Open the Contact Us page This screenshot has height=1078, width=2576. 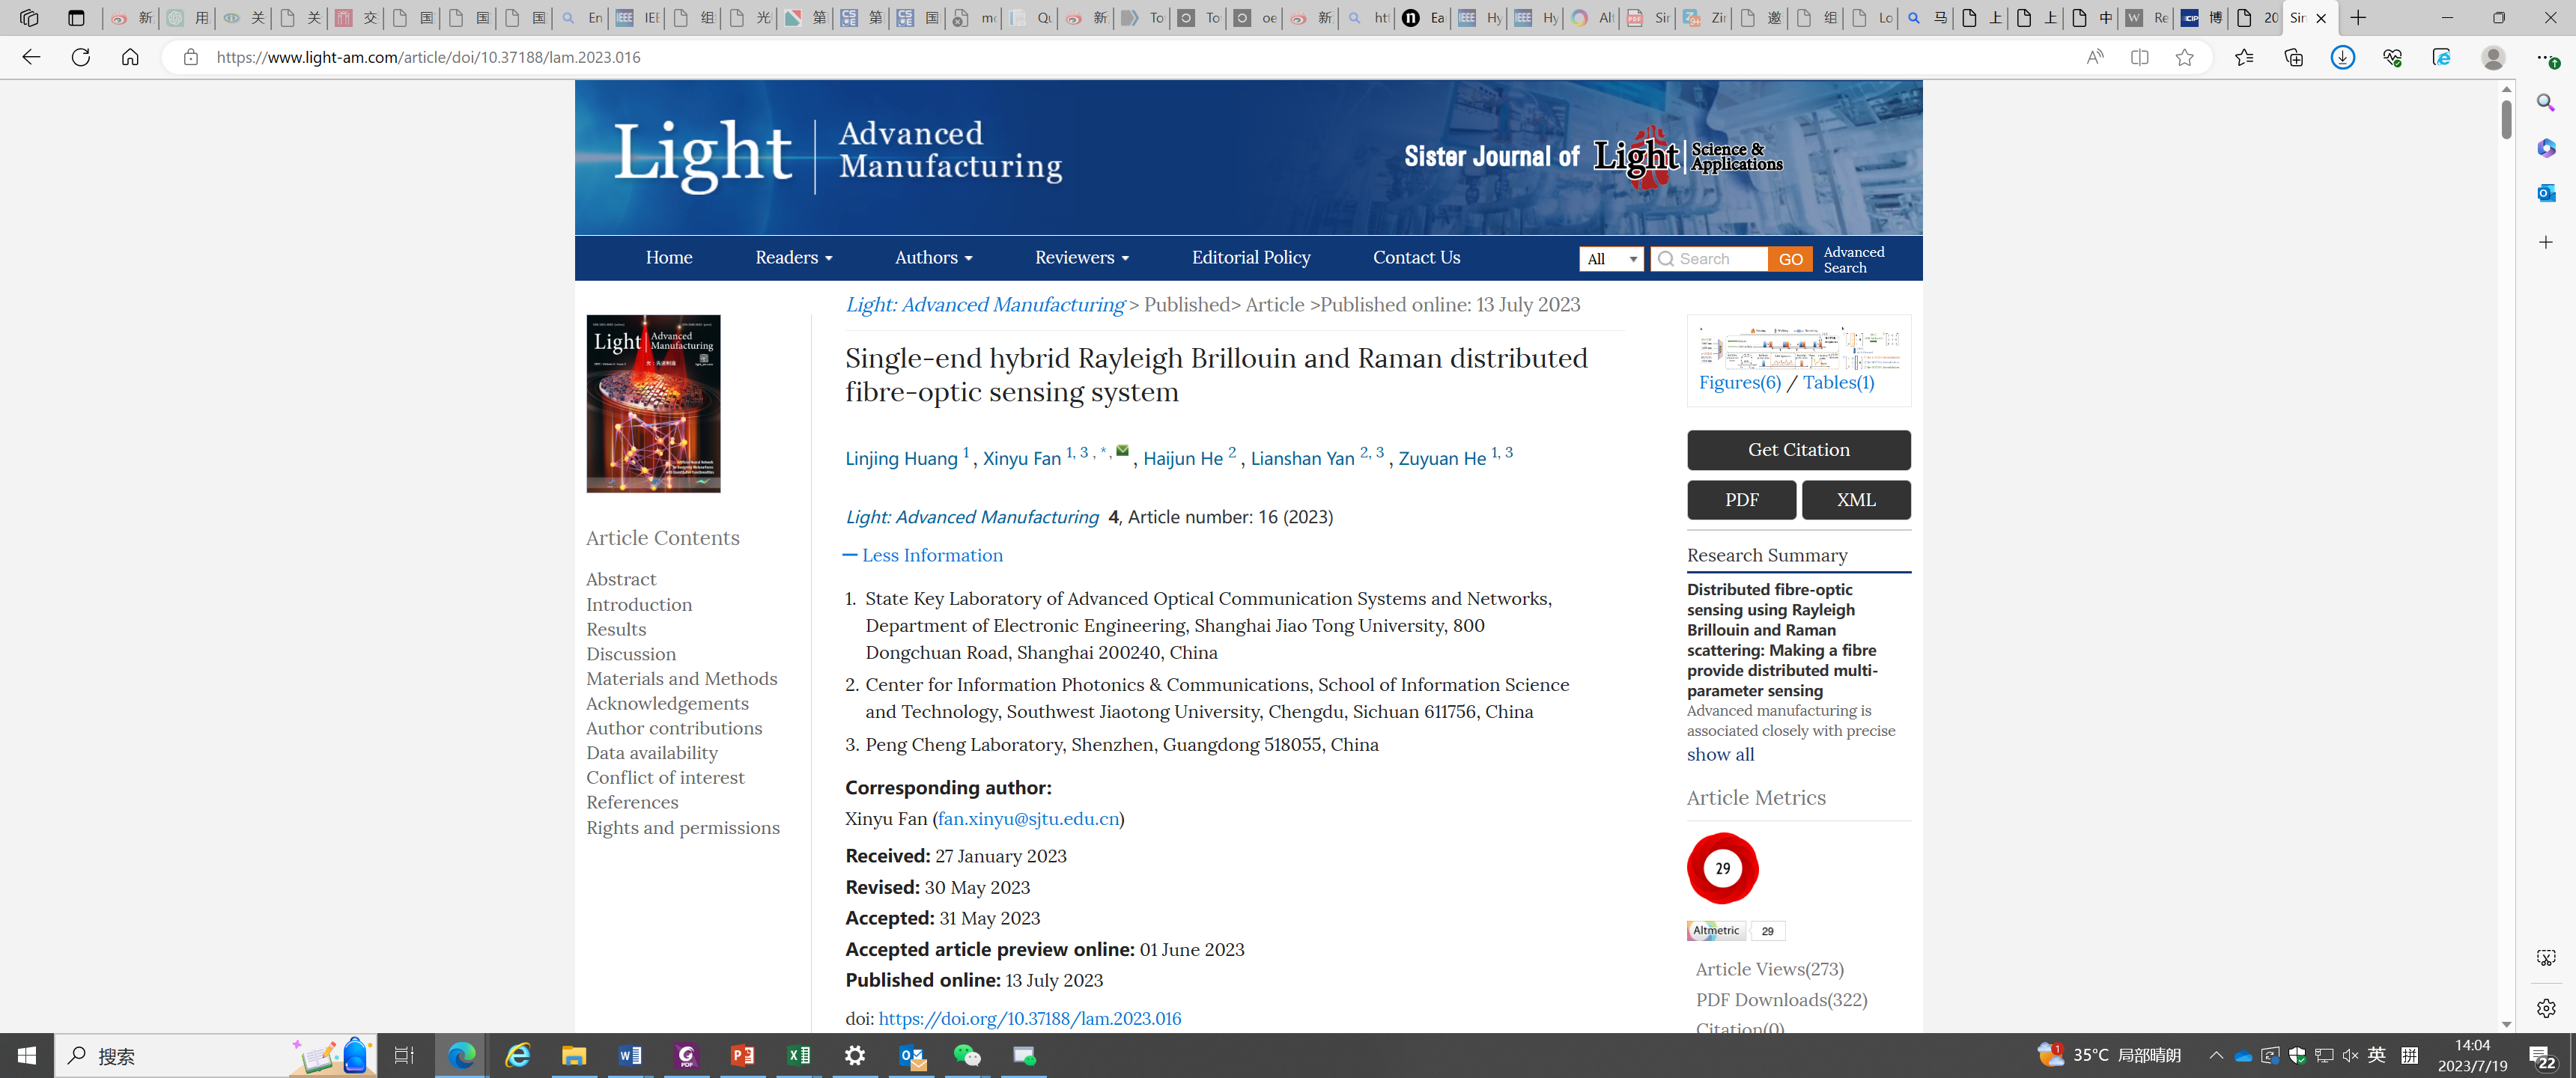click(x=1416, y=257)
